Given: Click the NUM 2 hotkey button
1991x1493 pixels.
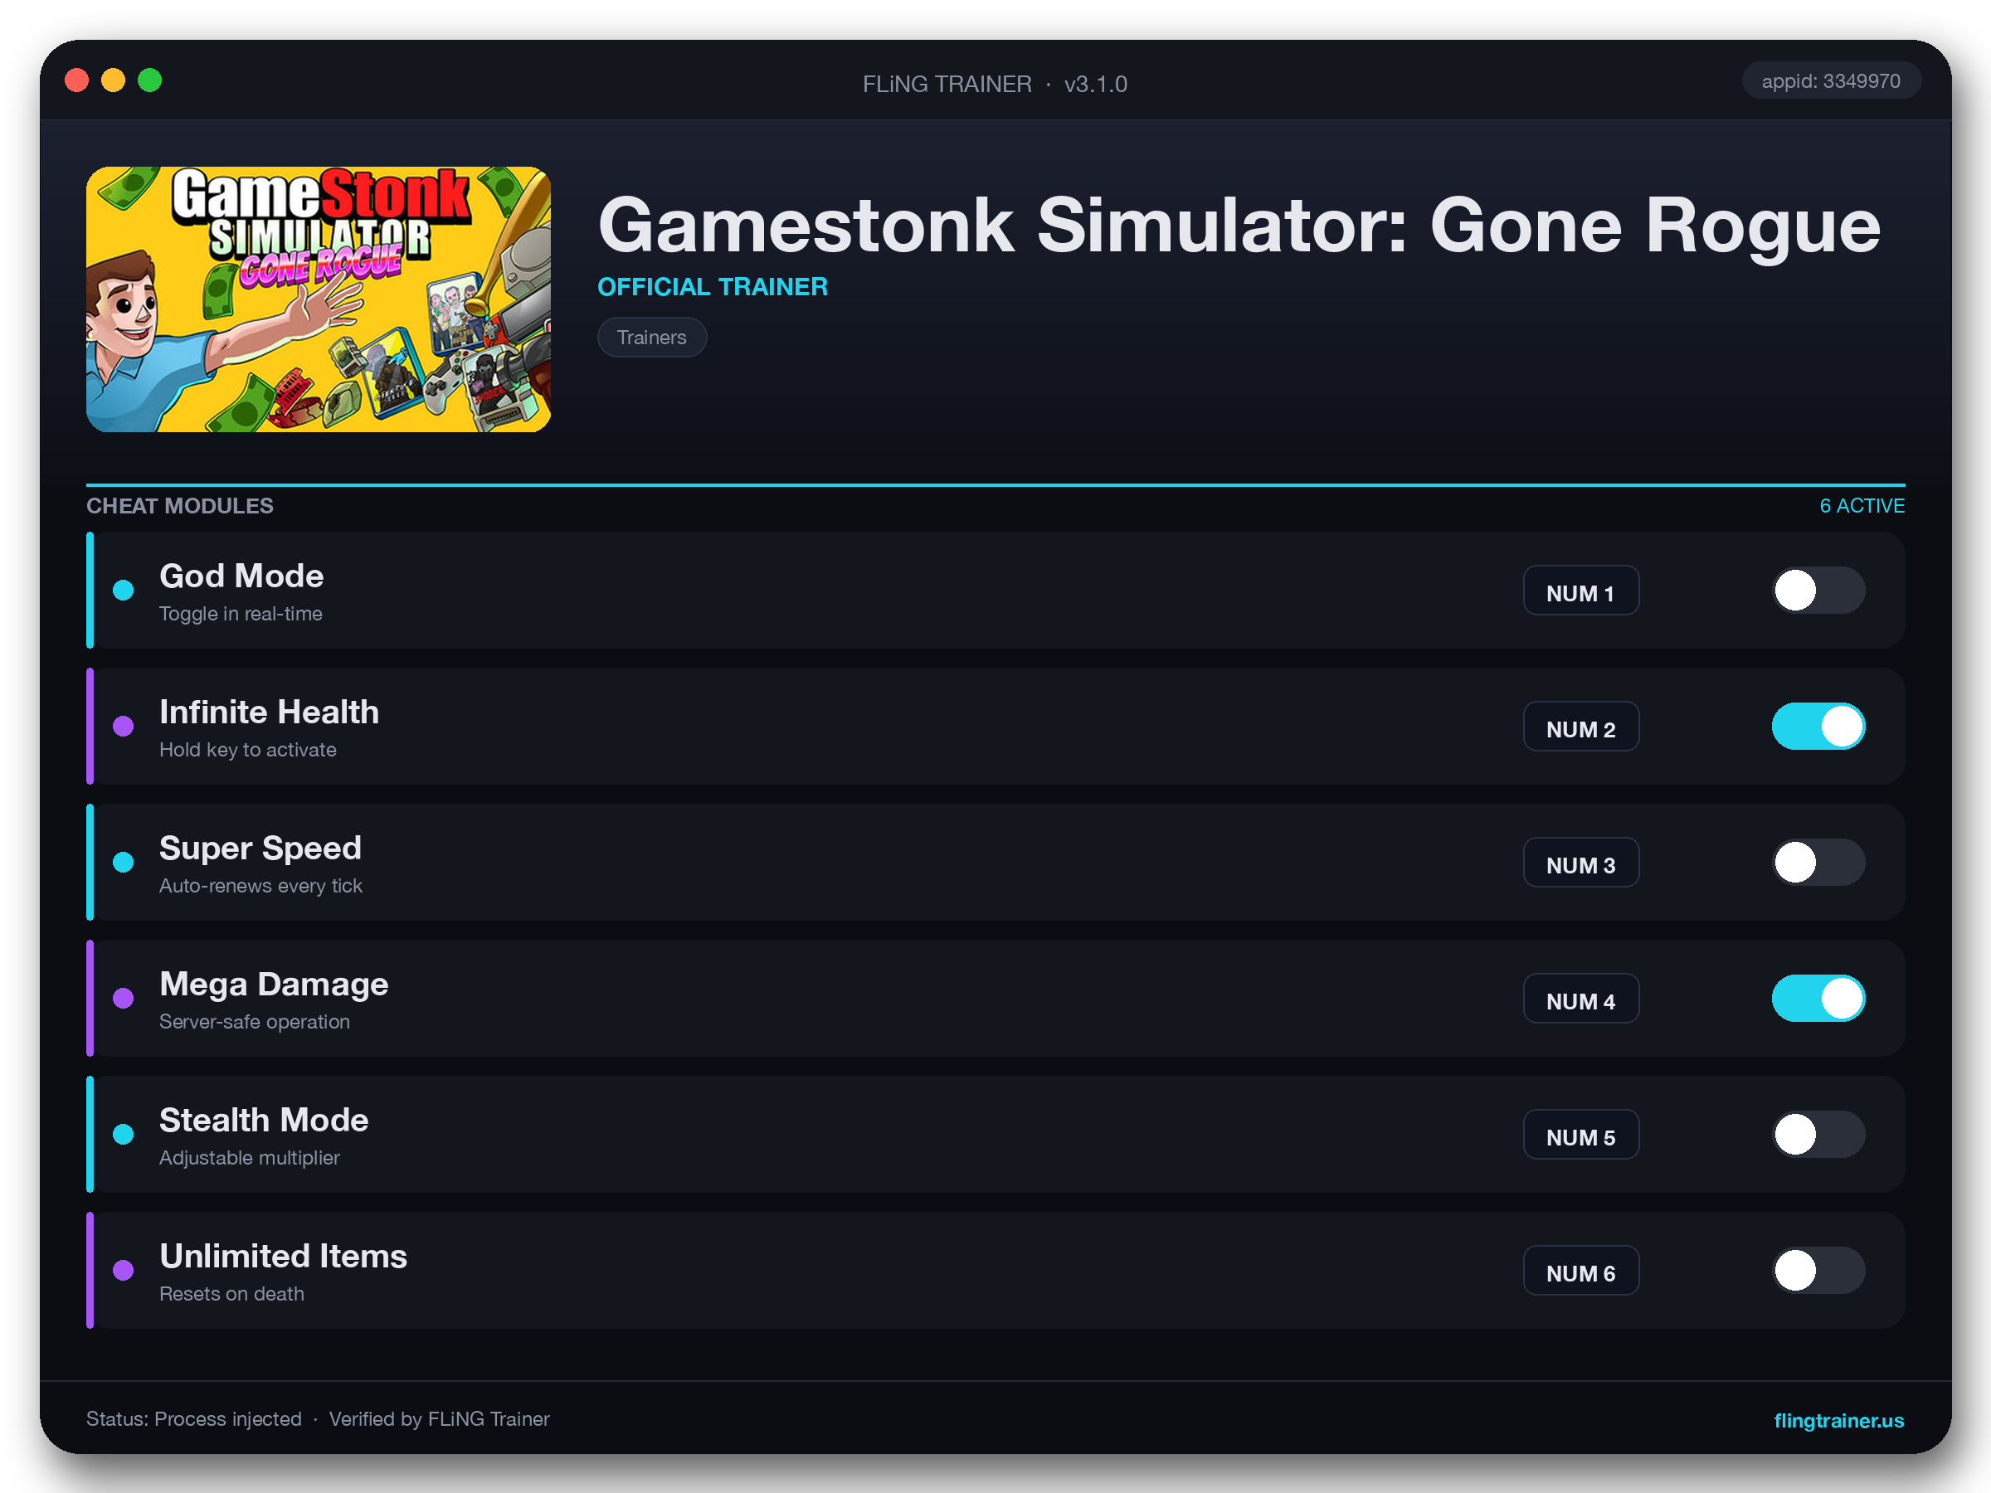Looking at the screenshot, I should coord(1580,727).
